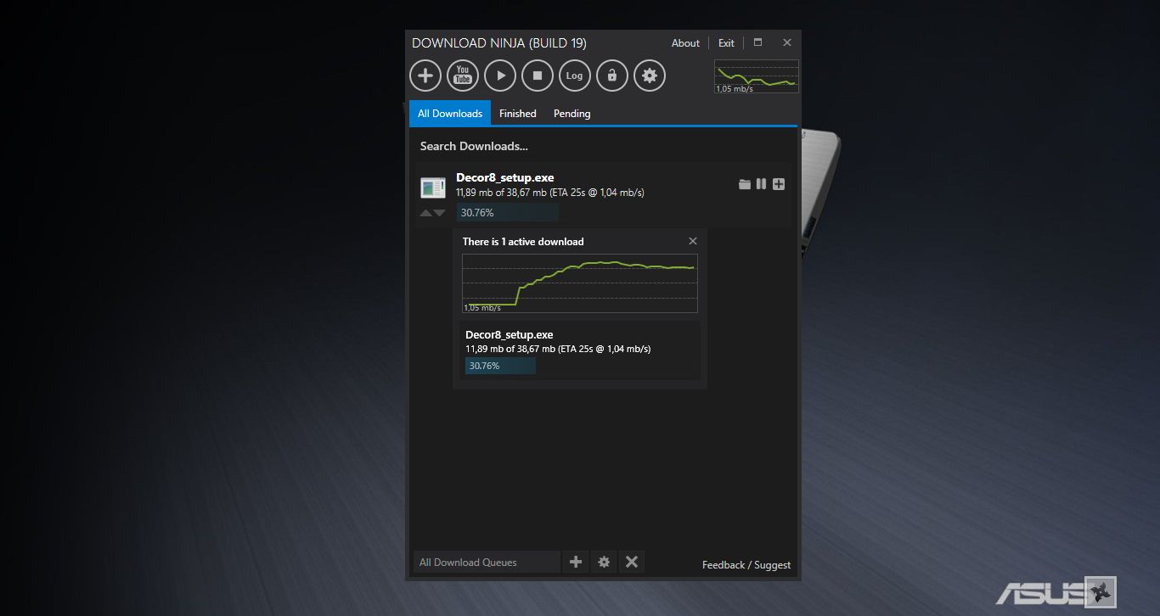Open folder for Decor8_setup.exe
The image size is (1160, 616).
pyautogui.click(x=745, y=184)
